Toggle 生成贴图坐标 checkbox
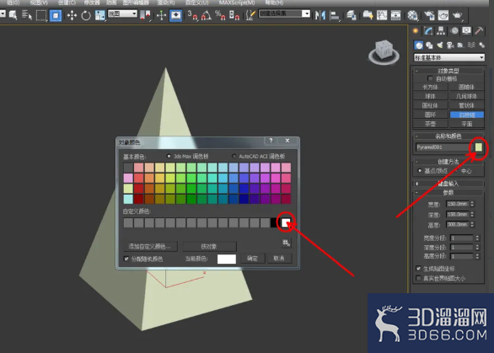 click(418, 269)
